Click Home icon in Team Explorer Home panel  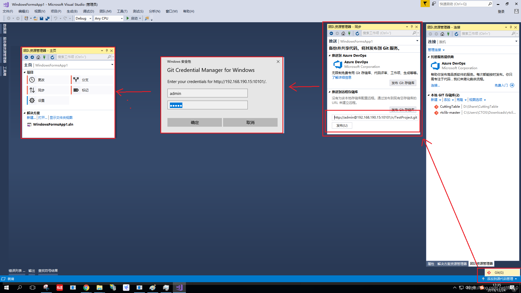click(x=38, y=57)
